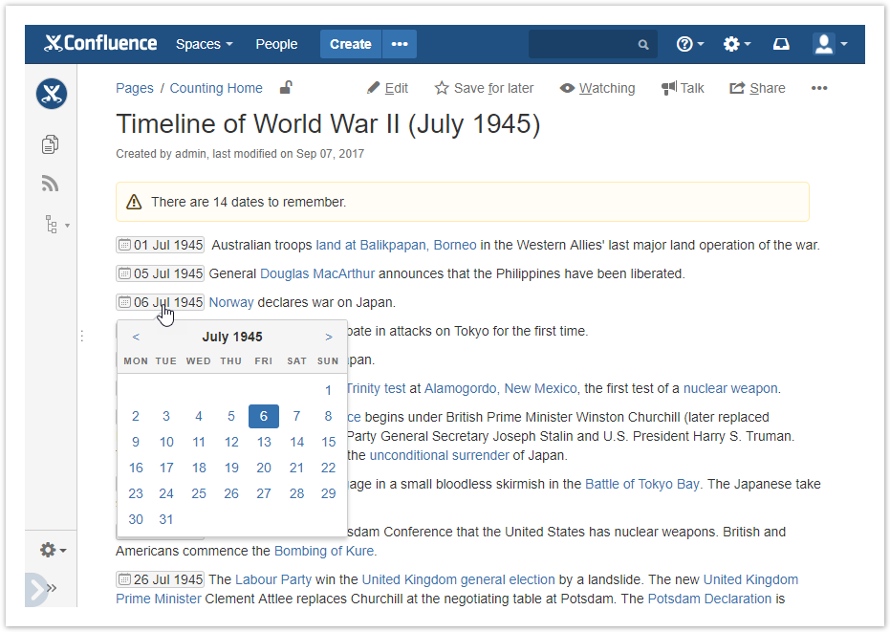Open the Norway link

coord(231,302)
